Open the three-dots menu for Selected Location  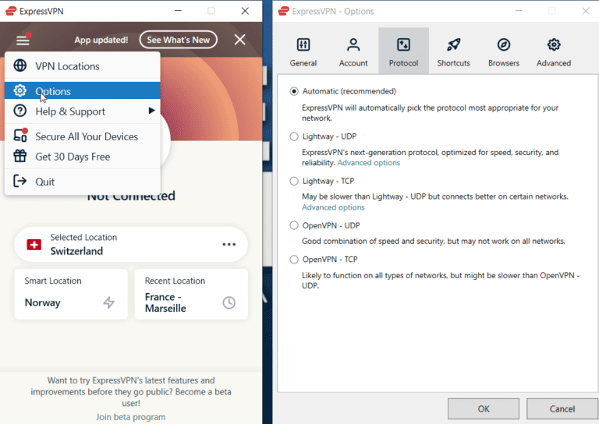click(229, 244)
